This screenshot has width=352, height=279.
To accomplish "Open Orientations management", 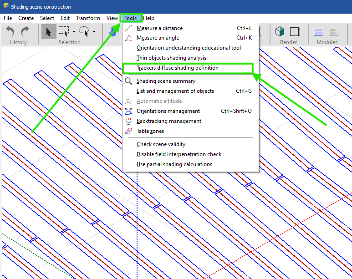I will tap(191, 111).
